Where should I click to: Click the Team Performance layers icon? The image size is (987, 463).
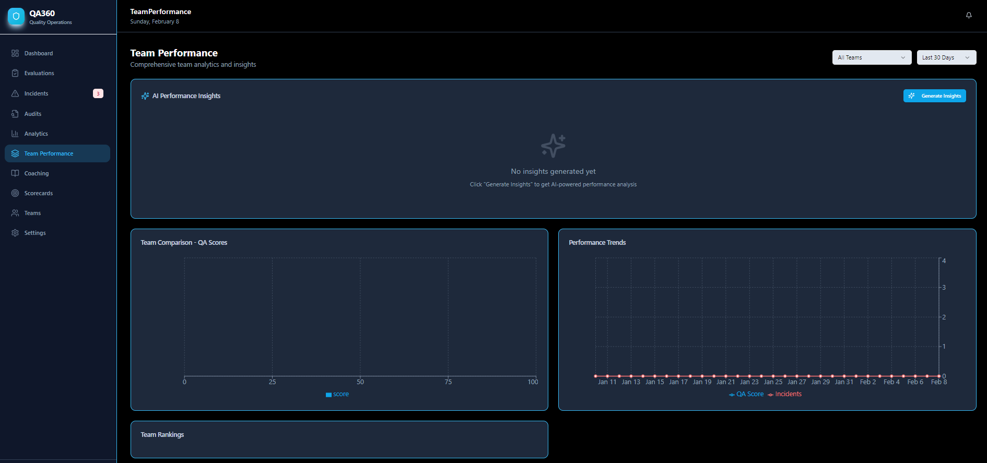pyautogui.click(x=15, y=153)
